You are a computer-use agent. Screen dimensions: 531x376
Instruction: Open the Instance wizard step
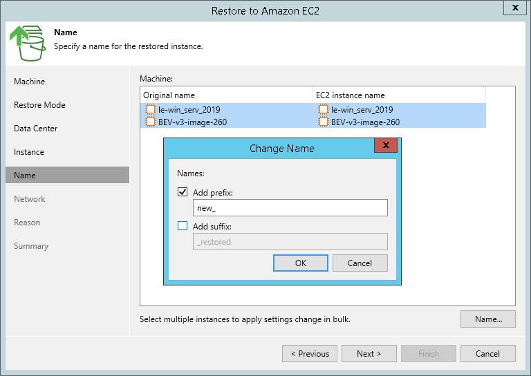click(x=29, y=152)
